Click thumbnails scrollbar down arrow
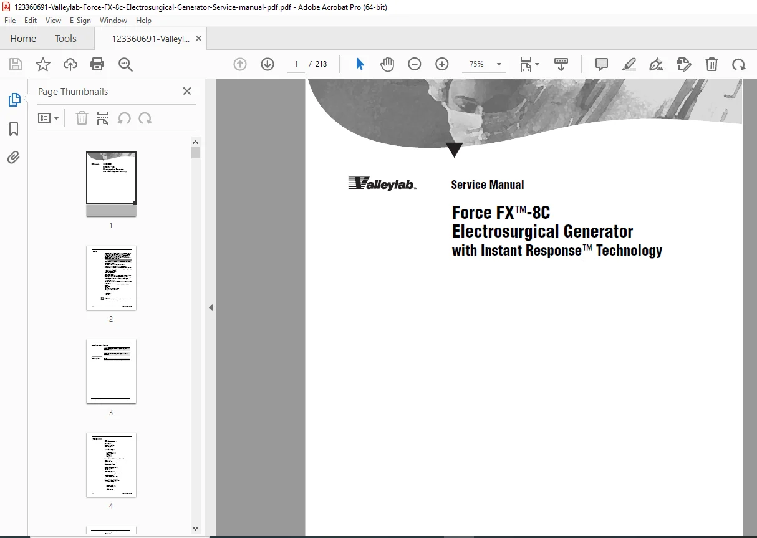This screenshot has width=757, height=538. [195, 529]
